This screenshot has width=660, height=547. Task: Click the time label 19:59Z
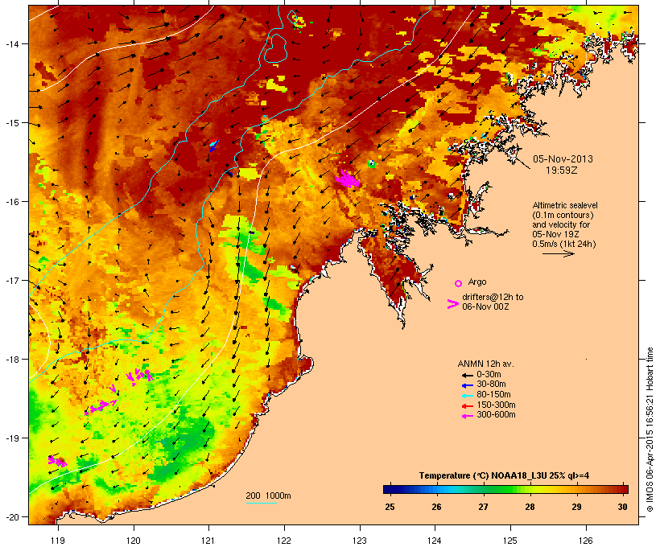(562, 171)
